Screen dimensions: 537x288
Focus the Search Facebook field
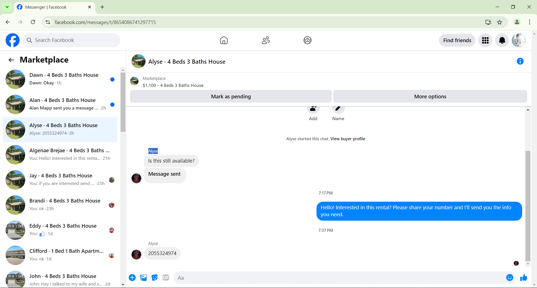(x=71, y=40)
